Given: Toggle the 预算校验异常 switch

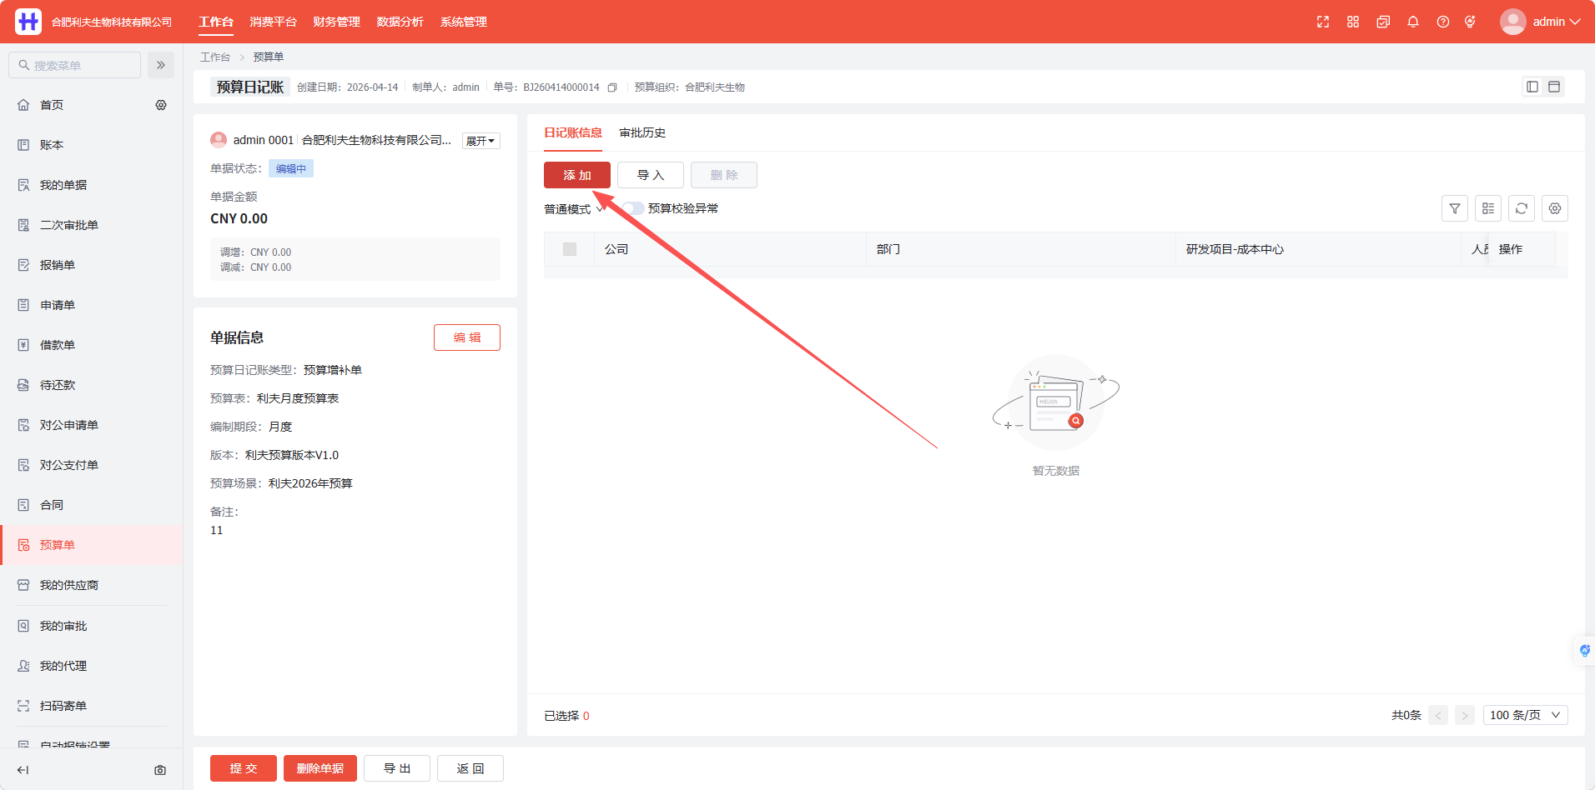Looking at the screenshot, I should (632, 208).
